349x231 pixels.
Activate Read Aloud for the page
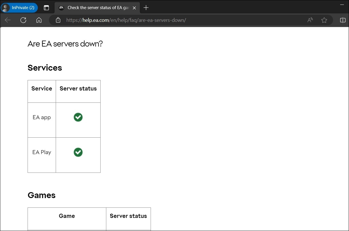click(x=310, y=20)
